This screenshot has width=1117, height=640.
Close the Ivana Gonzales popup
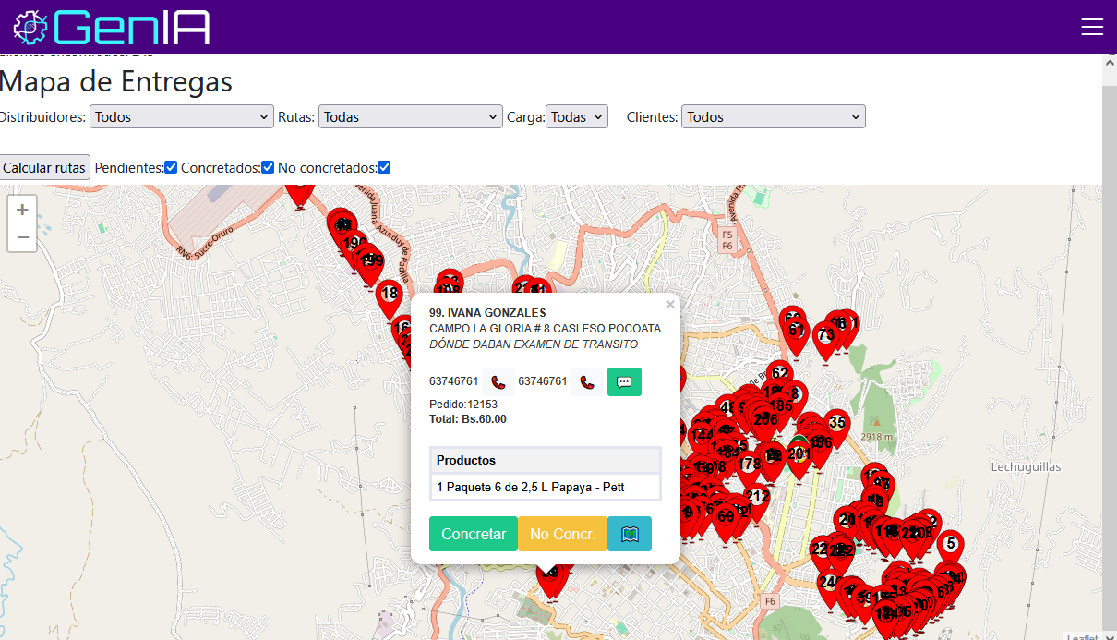[x=670, y=304]
